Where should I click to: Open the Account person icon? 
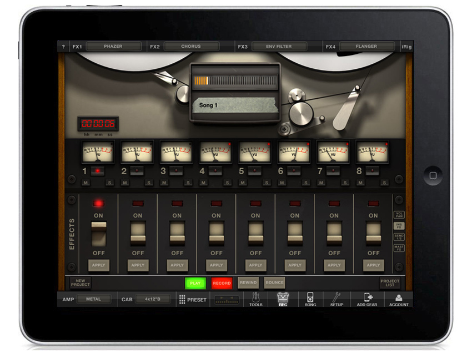pos(399,299)
